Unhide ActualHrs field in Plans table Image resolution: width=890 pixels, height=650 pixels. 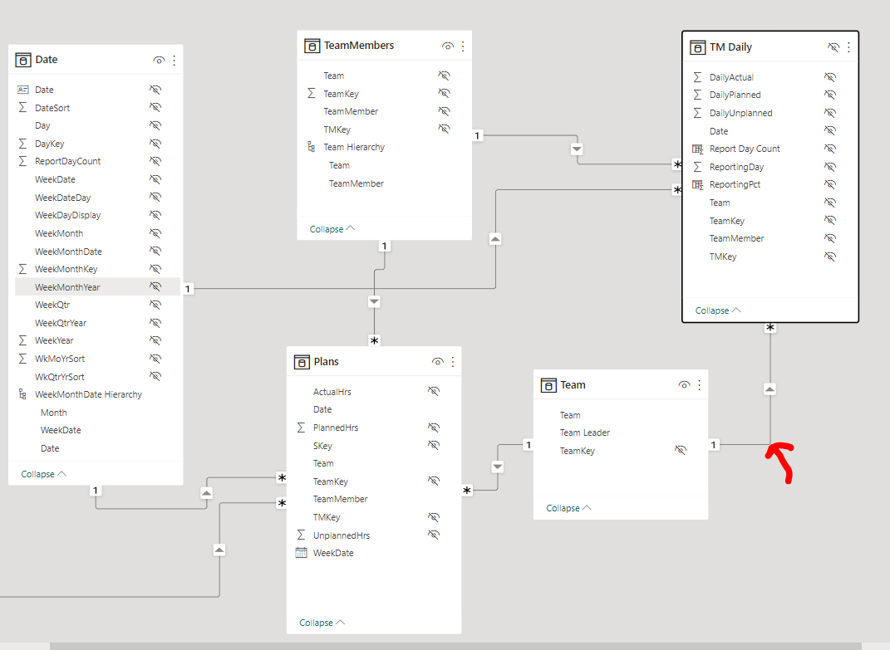coord(434,391)
